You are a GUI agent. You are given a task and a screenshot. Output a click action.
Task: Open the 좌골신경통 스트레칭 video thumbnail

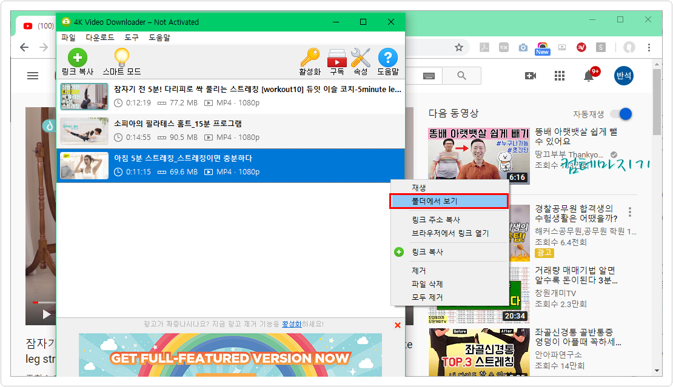478,352
